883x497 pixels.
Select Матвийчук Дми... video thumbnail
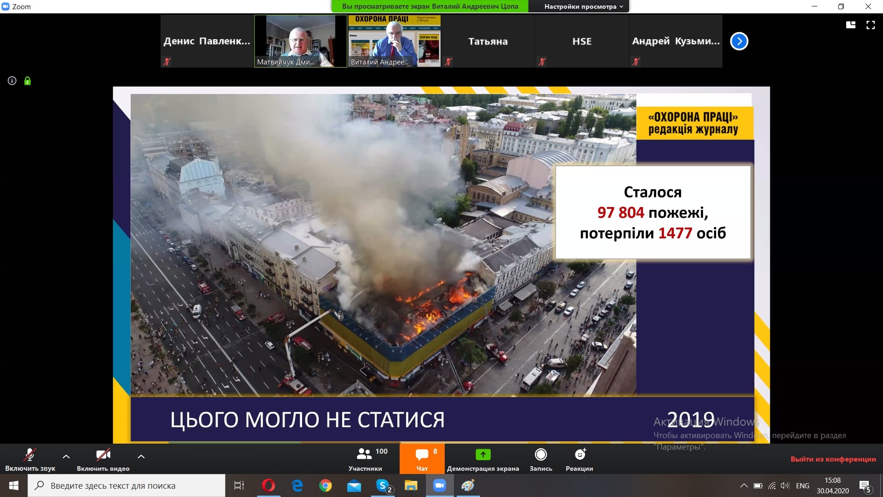coord(301,41)
